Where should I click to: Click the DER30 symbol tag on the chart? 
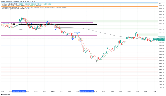click(155, 39)
